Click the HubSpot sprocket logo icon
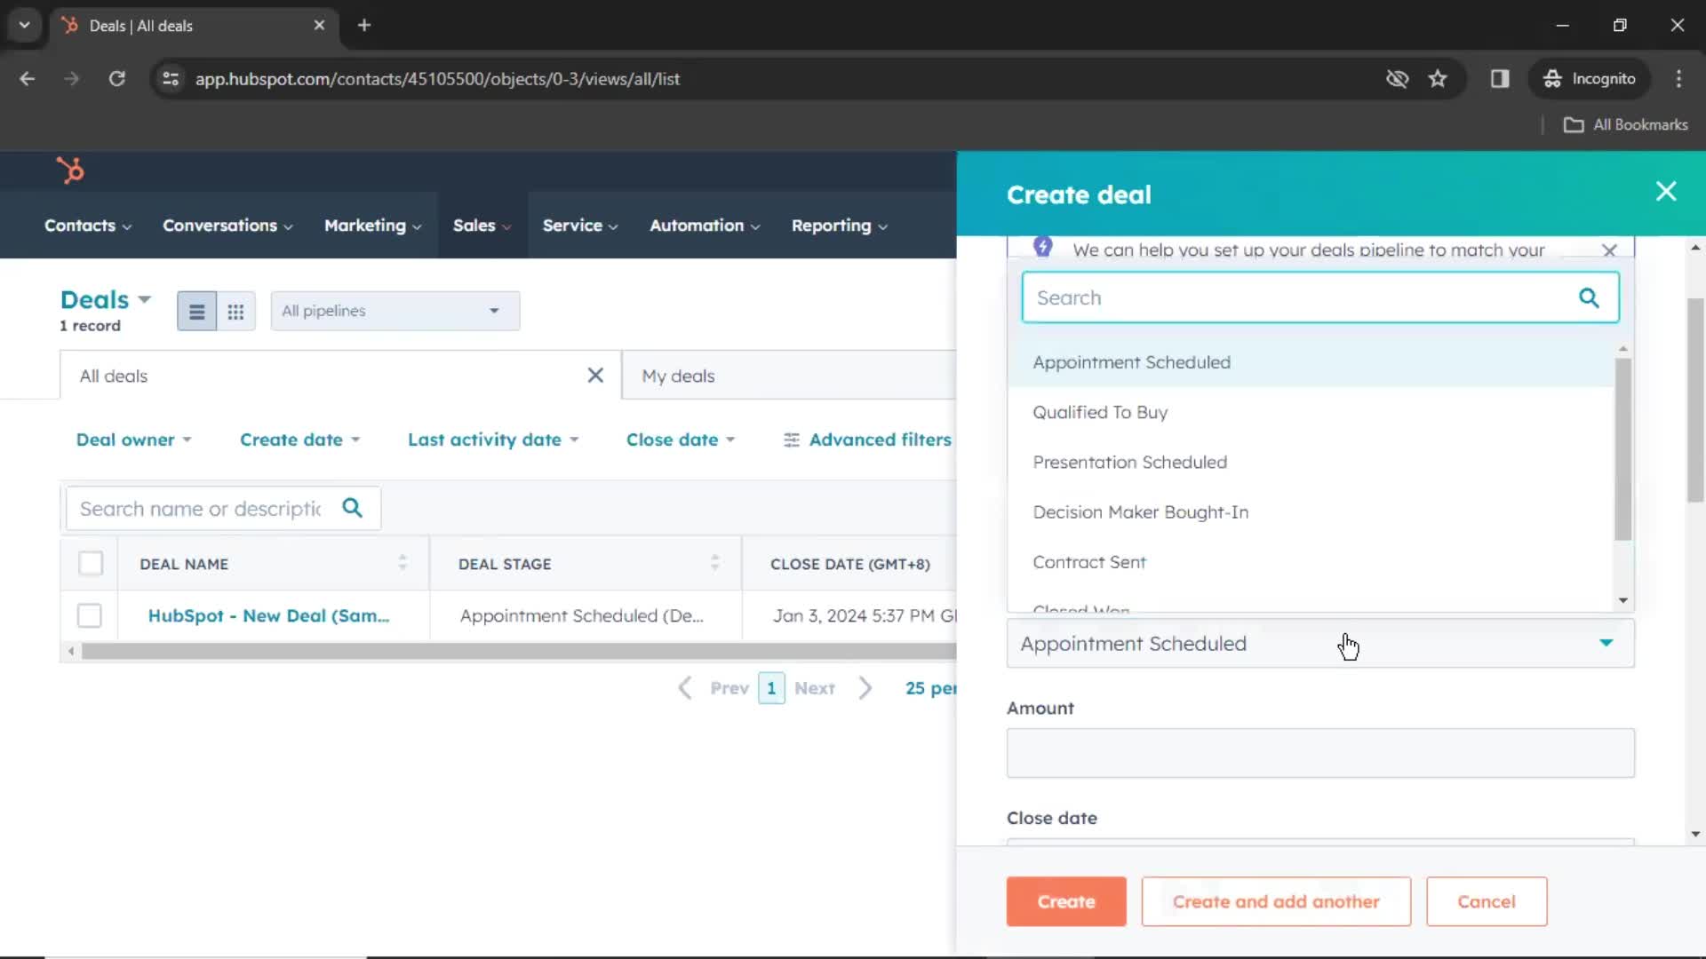The image size is (1706, 959). [x=69, y=168]
